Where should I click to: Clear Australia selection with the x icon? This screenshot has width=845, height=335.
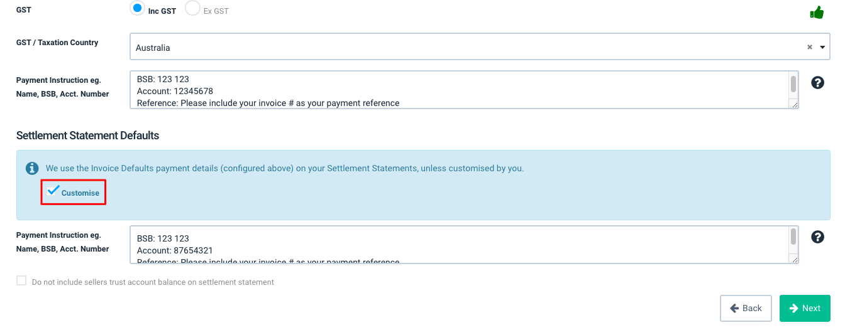pyautogui.click(x=810, y=47)
